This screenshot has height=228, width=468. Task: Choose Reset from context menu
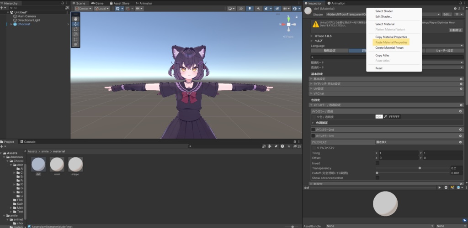tap(379, 68)
